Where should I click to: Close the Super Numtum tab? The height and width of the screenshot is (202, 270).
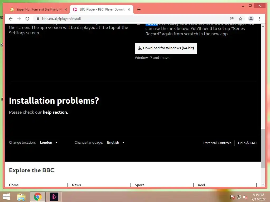tap(66, 9)
